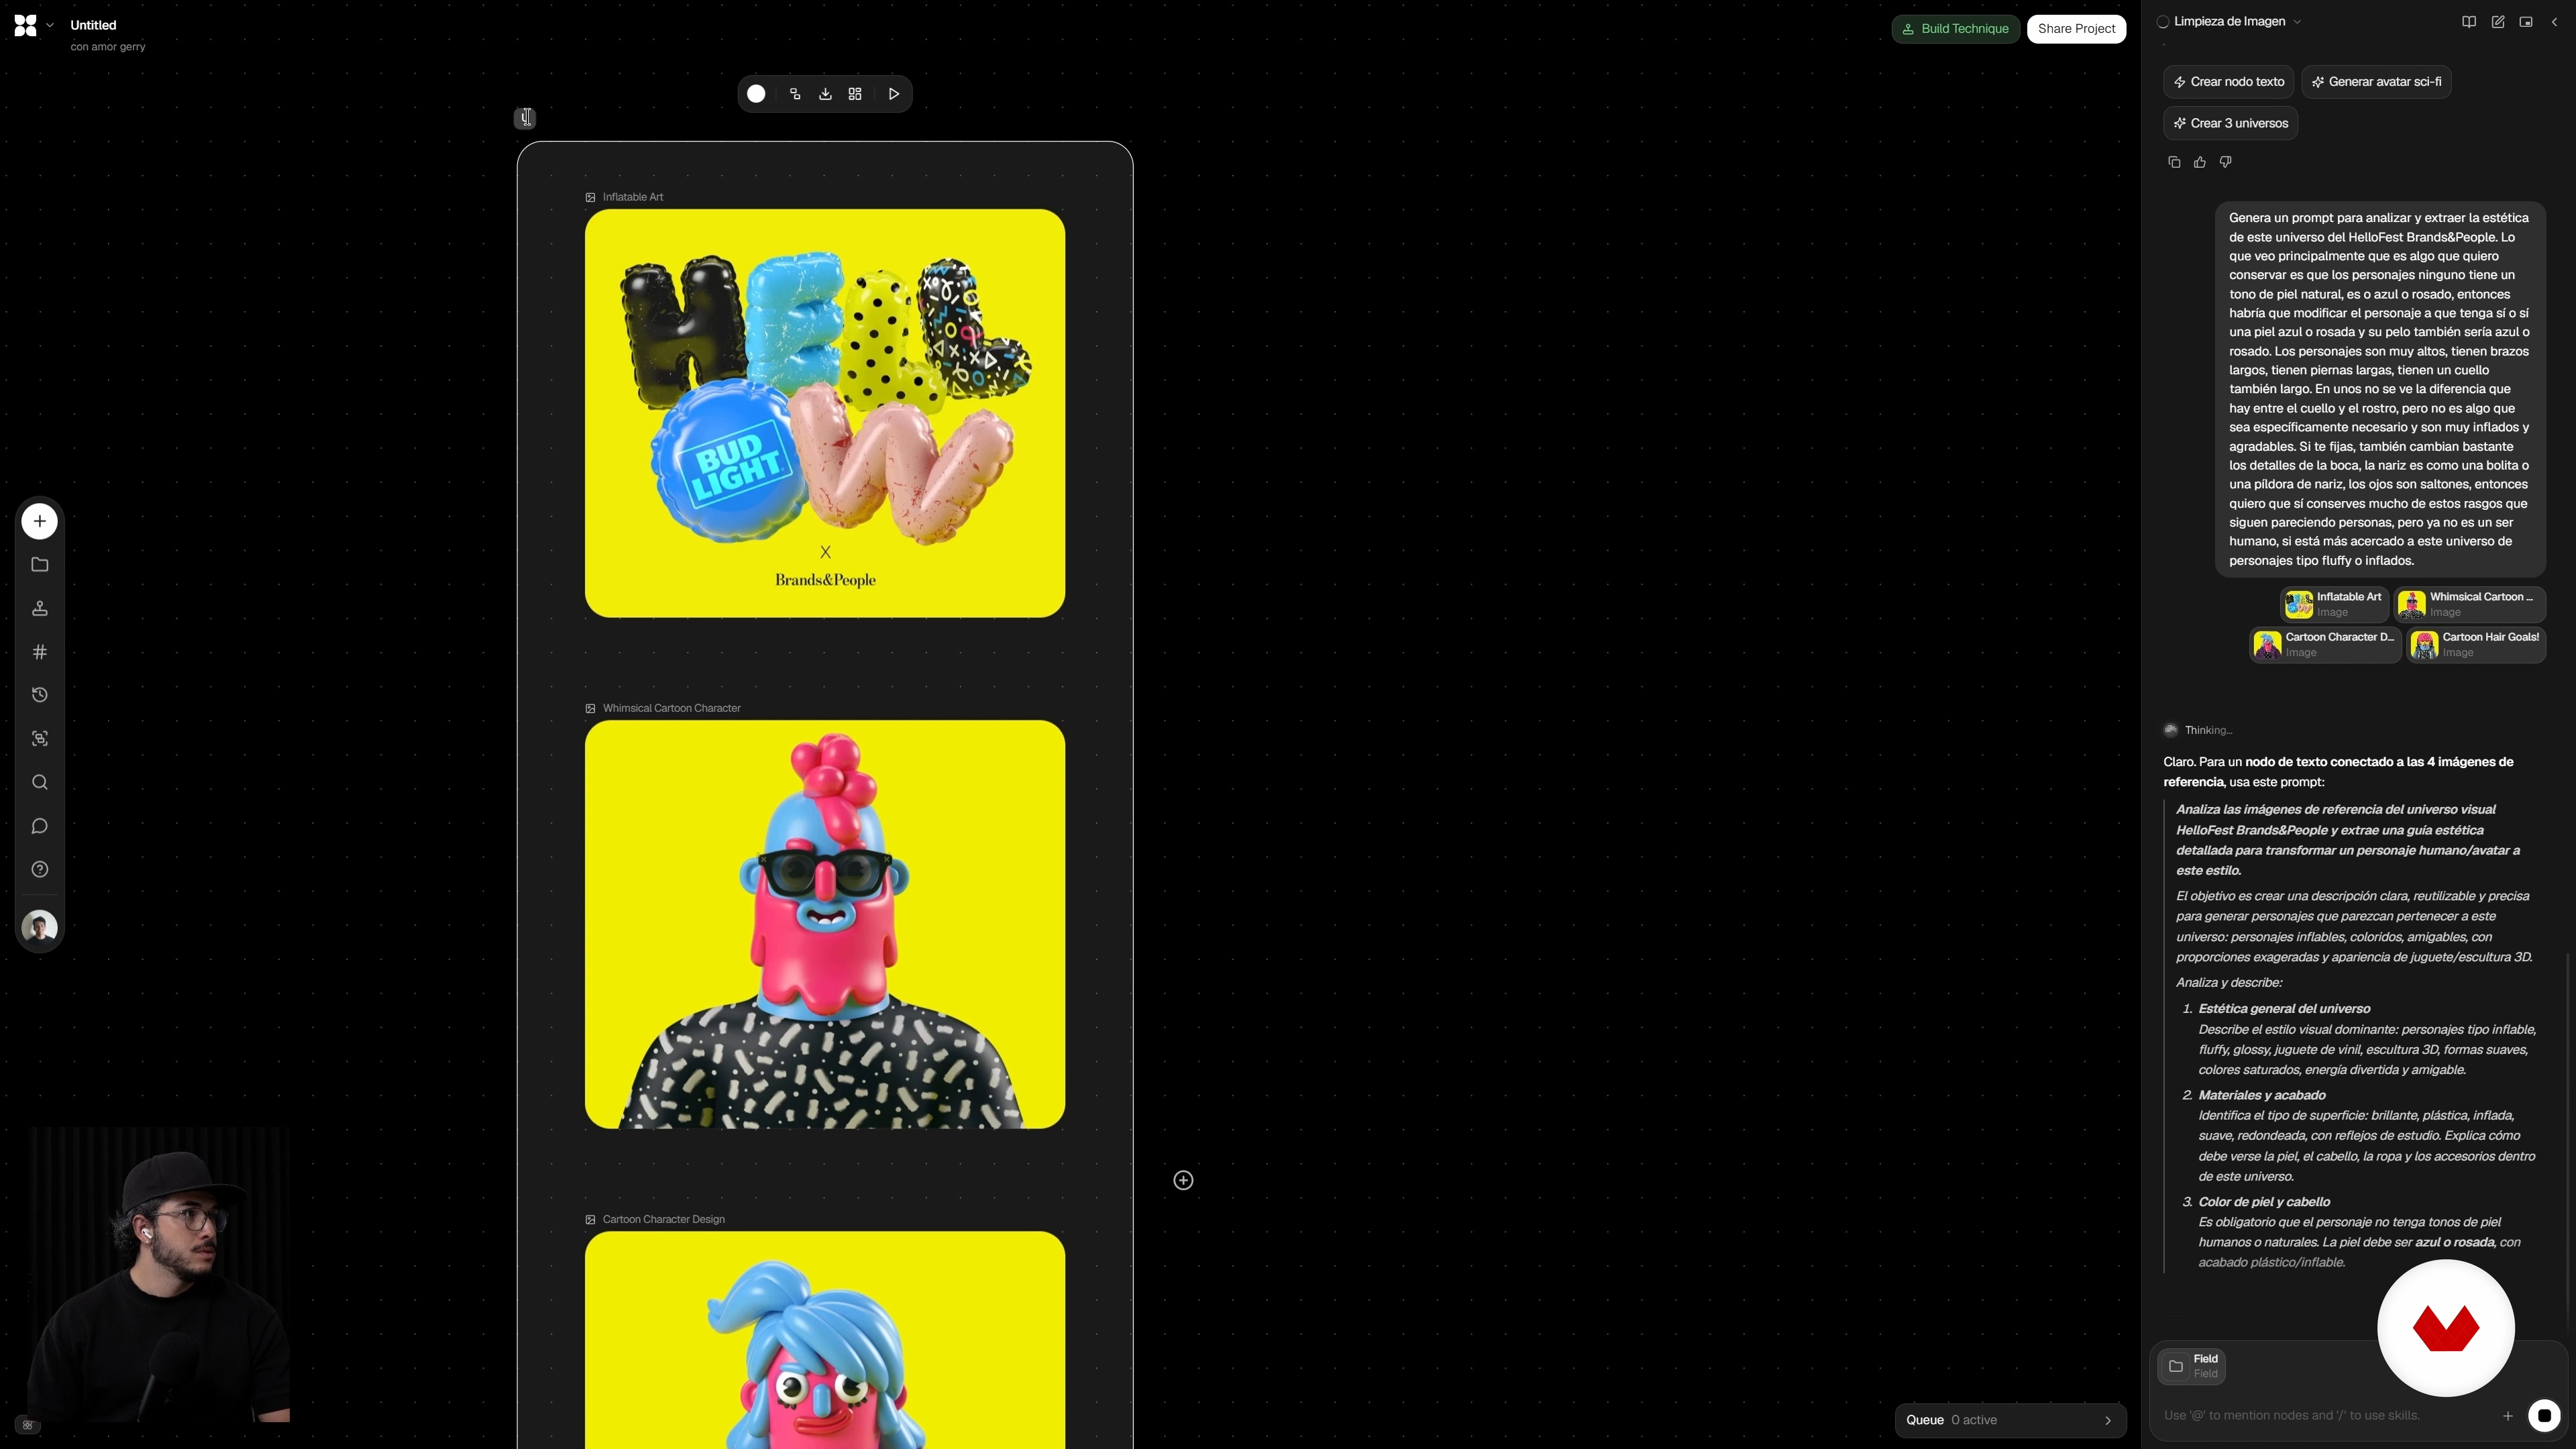Open the Inflatable Art attachment chip in chat
Screen dimensions: 2576x1449
[x=2334, y=604]
